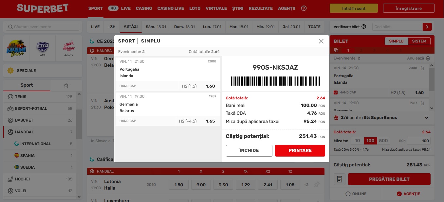The width and height of the screenshot is (444, 202).
Task: Click the Superbet logo
Action: pos(43,8)
